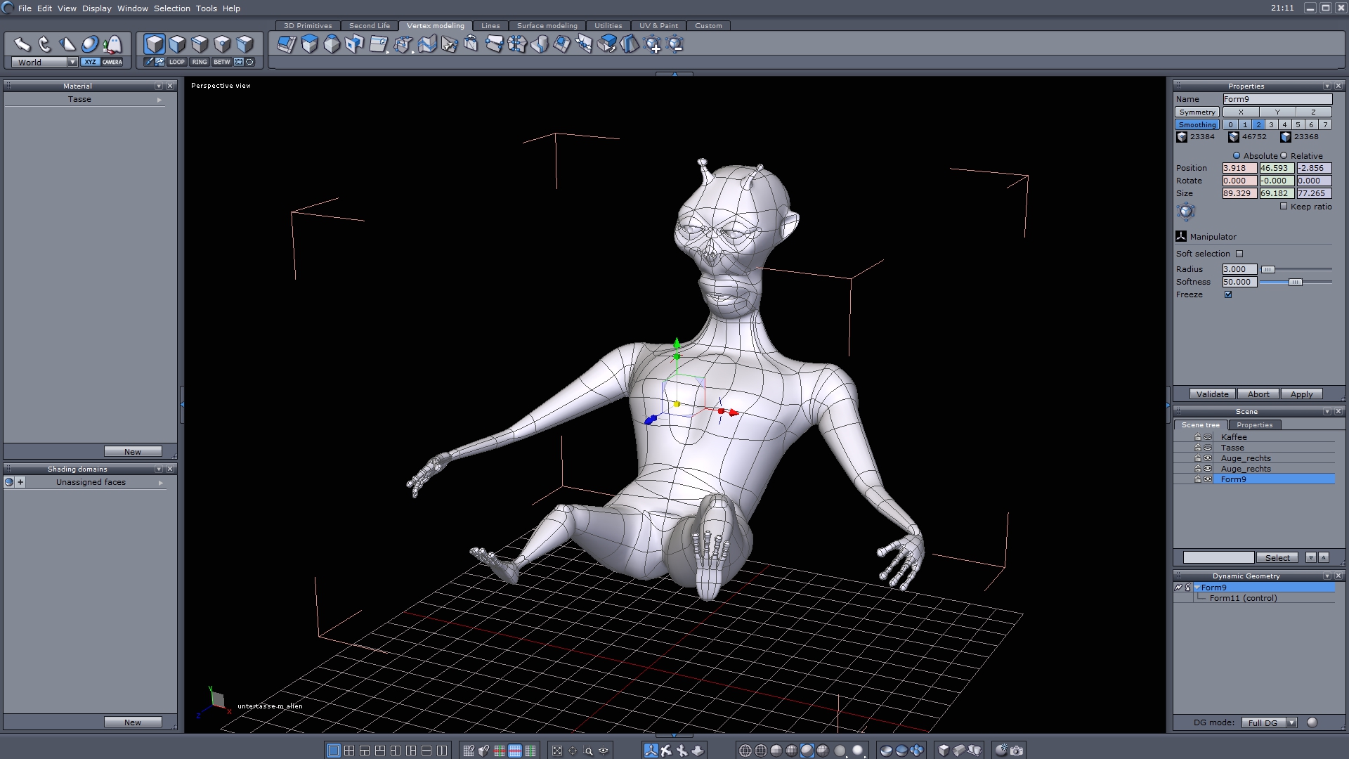Enable the Soft selection checkbox
Viewport: 1349px width, 759px height.
tap(1239, 254)
